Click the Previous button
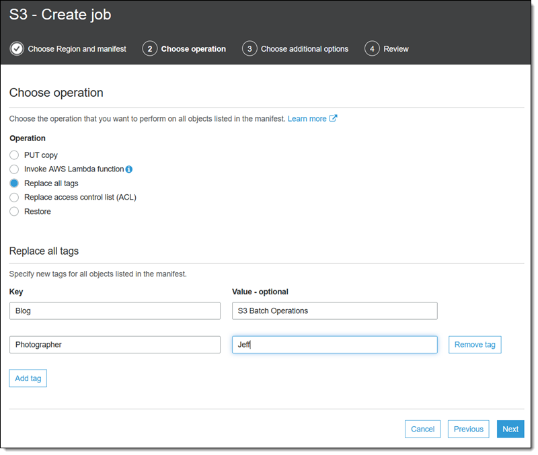The width and height of the screenshot is (538, 455). (x=468, y=429)
